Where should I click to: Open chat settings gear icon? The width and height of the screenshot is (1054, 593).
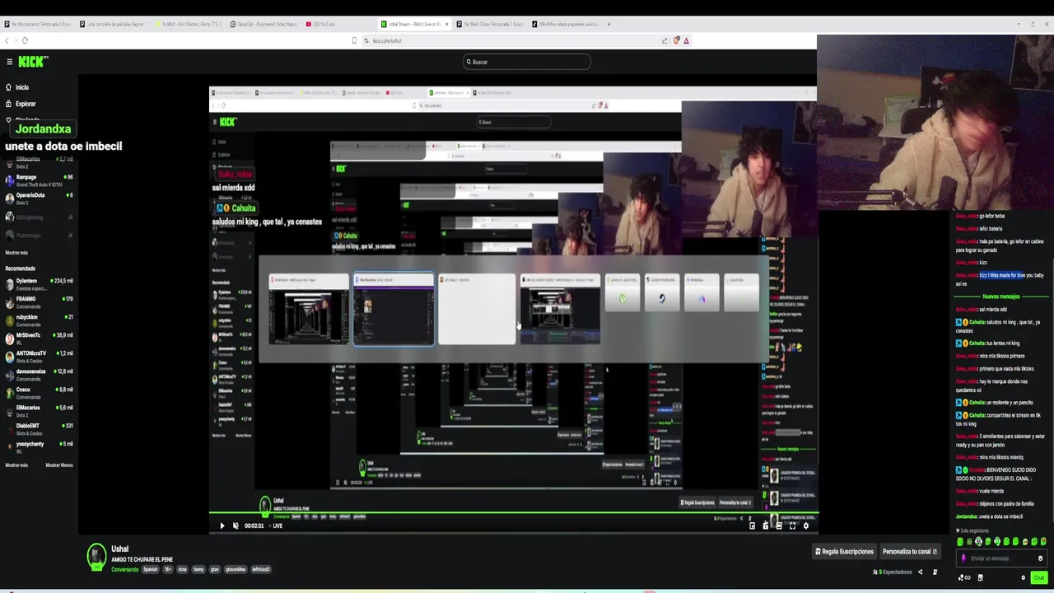pyautogui.click(x=1024, y=577)
